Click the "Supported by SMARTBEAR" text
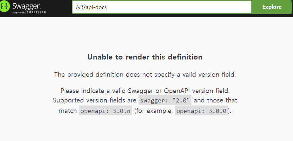Screen dimensions: 293x141 (29, 13)
